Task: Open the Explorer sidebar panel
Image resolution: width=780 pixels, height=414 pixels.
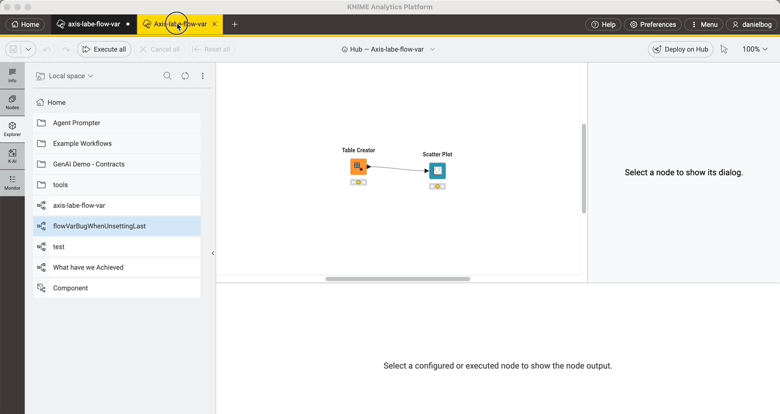Action: pos(12,129)
